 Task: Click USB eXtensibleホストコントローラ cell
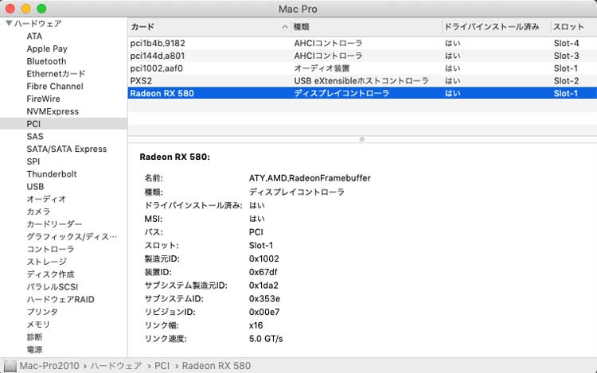pos(361,81)
